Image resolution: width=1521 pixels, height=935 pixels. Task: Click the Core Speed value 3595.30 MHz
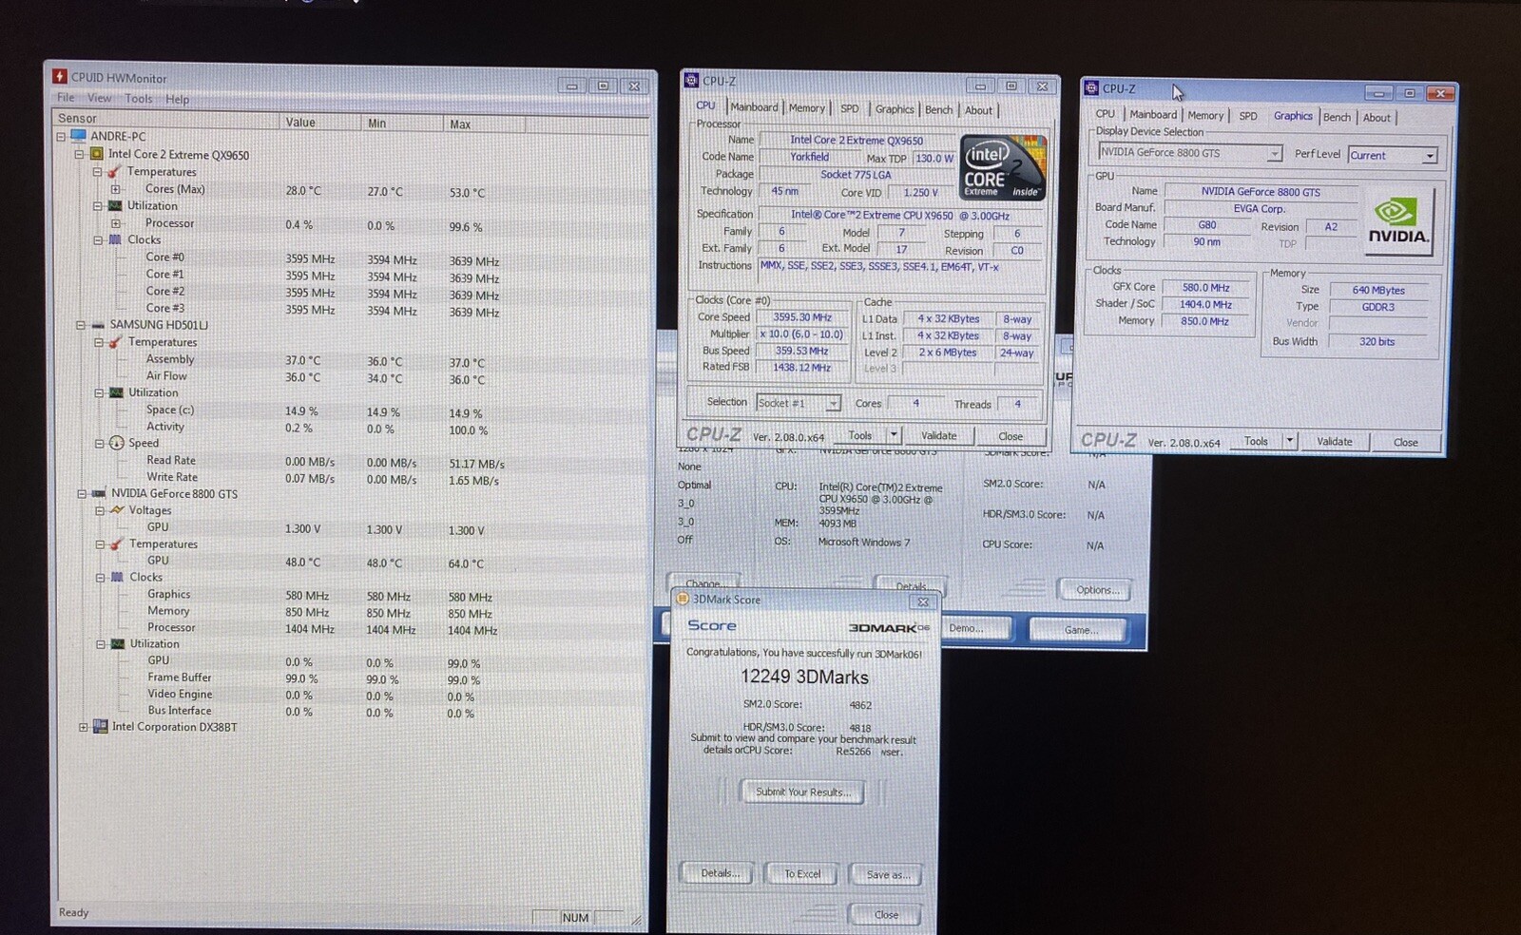coord(802,317)
